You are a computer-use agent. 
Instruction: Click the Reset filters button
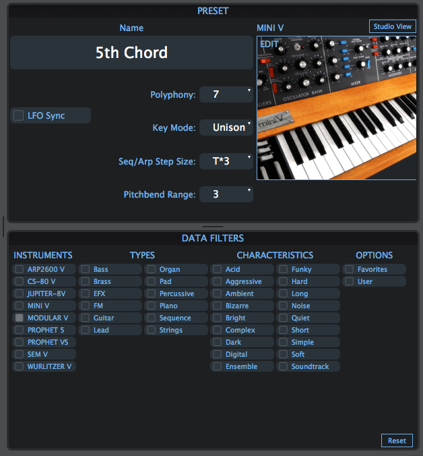coord(397,440)
